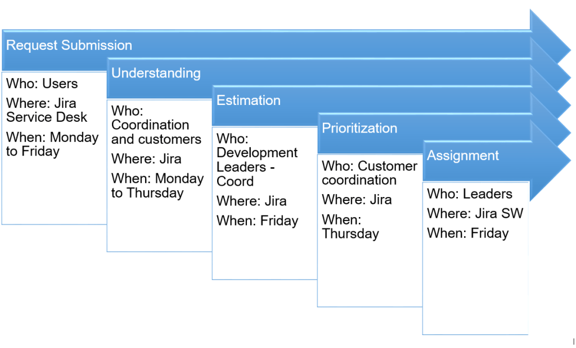576x348 pixels.
Task: Select "When: Thursday" in Prioritization box
Action: tap(350, 227)
